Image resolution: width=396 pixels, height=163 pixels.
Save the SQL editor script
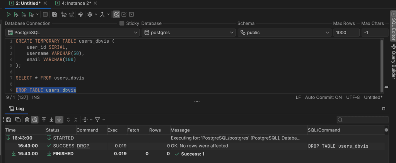(54, 15)
